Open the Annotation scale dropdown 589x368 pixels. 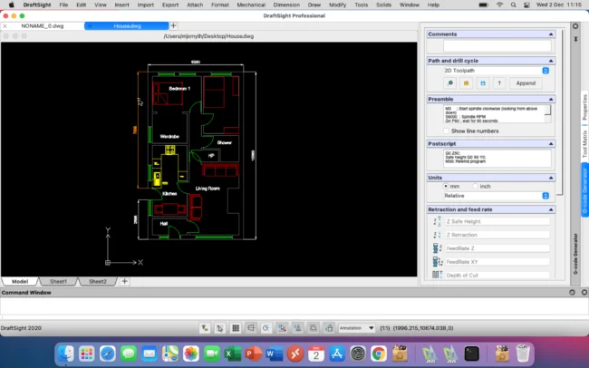click(x=356, y=327)
